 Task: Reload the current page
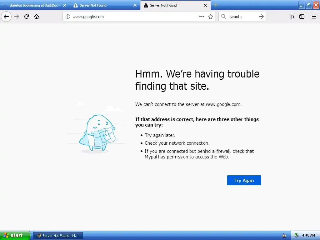click(27, 17)
